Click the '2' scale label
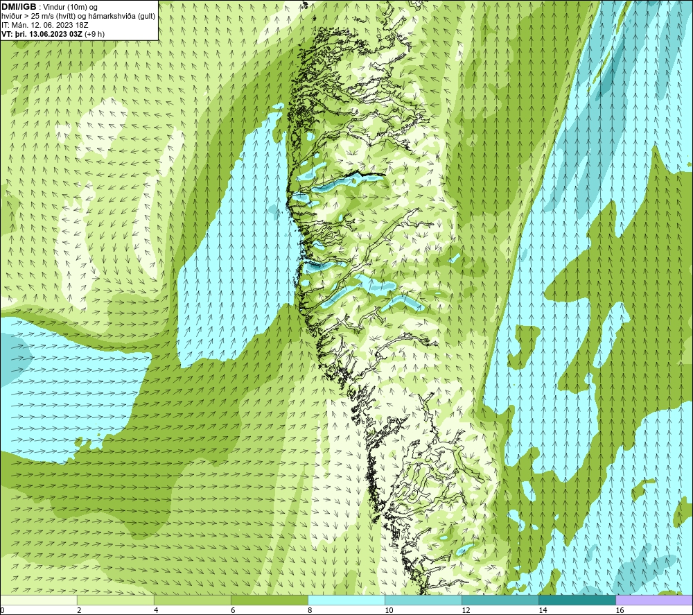693x615 pixels. tap(79, 611)
